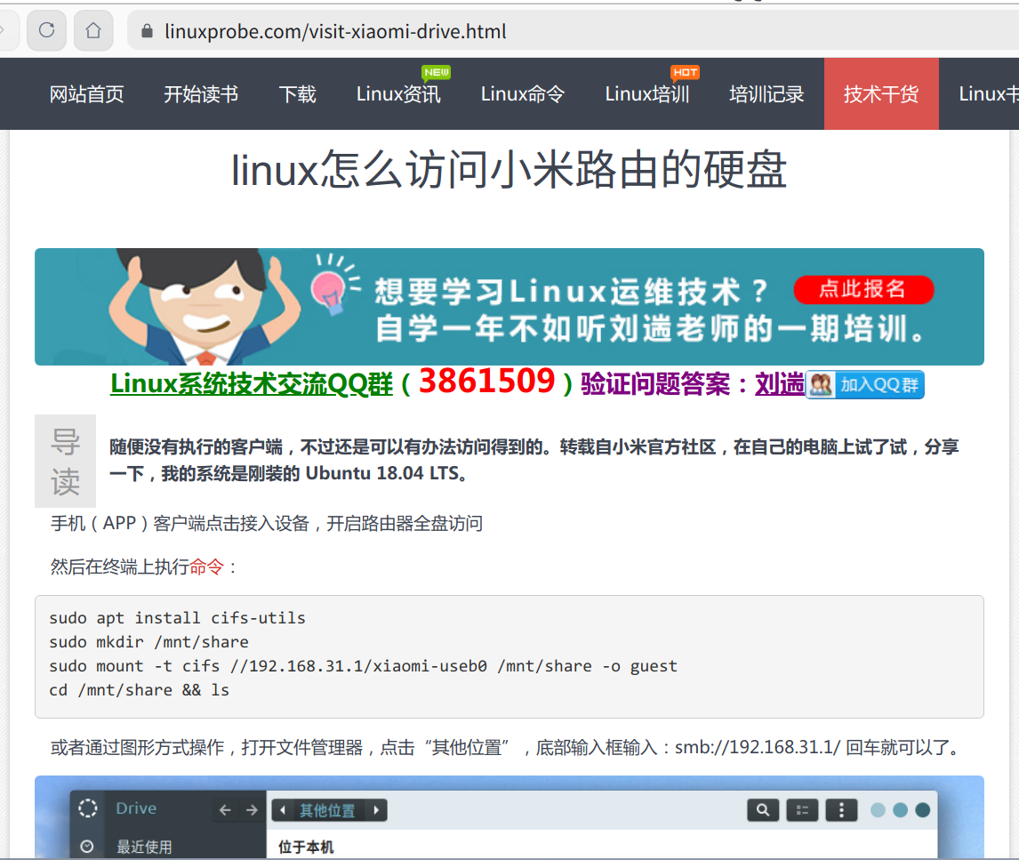This screenshot has width=1019, height=860.
Task: Click the 'sudo mkdir /mnt/share' code line
Action: coord(148,641)
